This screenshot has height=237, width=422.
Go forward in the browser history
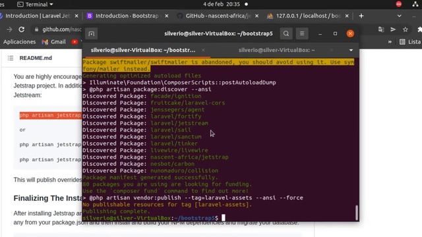[x=9, y=30]
